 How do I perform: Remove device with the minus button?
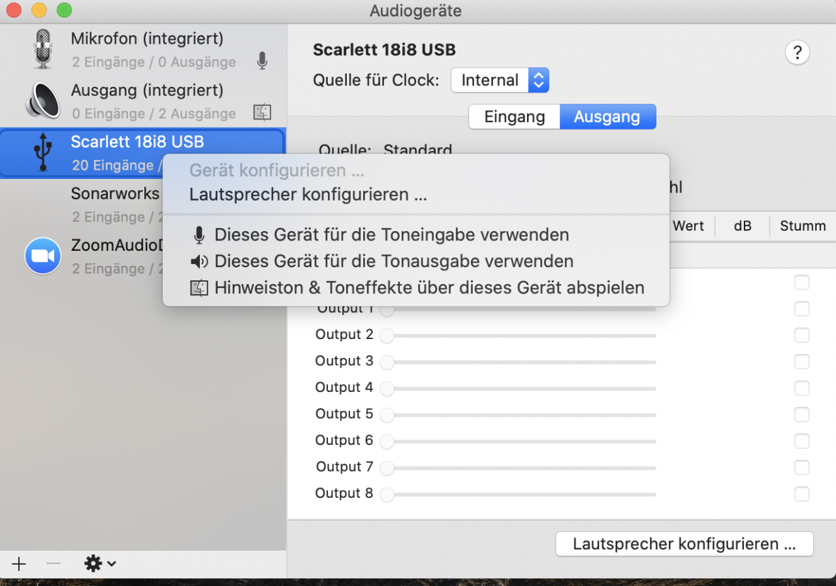point(54,563)
